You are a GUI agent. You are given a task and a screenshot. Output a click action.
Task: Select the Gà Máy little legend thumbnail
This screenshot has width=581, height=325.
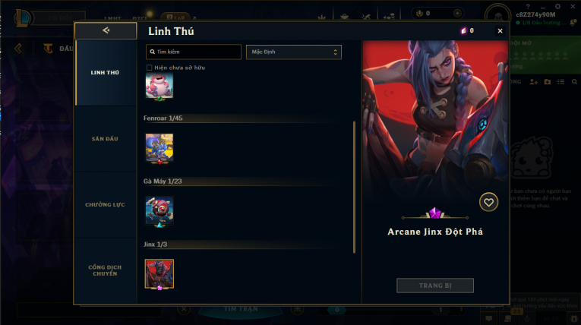pos(159,211)
